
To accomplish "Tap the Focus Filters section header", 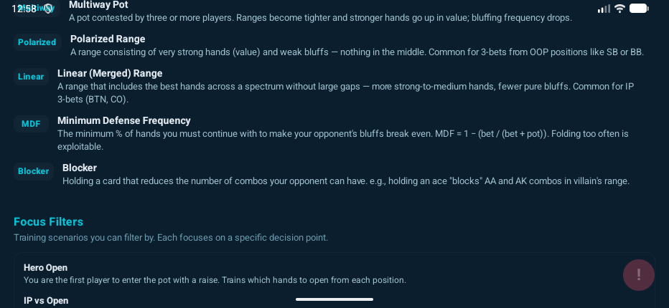I will click(48, 221).
